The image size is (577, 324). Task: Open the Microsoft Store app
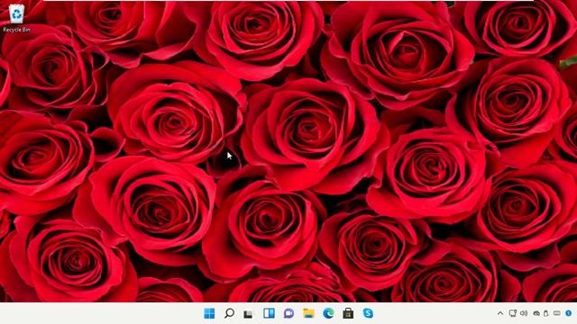click(348, 313)
